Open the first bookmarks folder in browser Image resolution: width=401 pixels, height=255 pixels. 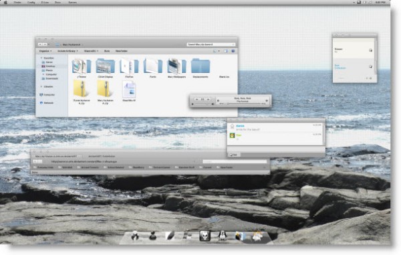point(43,167)
